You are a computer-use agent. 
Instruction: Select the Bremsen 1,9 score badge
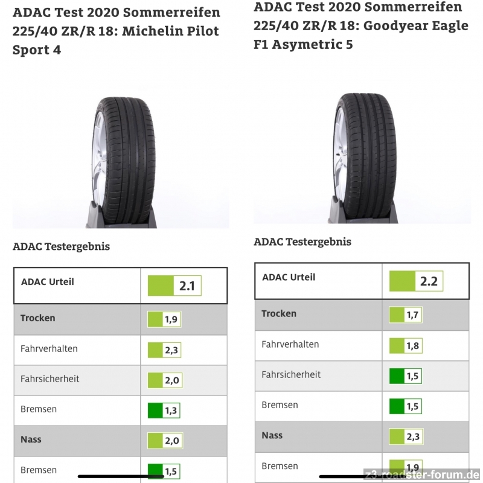click(x=405, y=467)
